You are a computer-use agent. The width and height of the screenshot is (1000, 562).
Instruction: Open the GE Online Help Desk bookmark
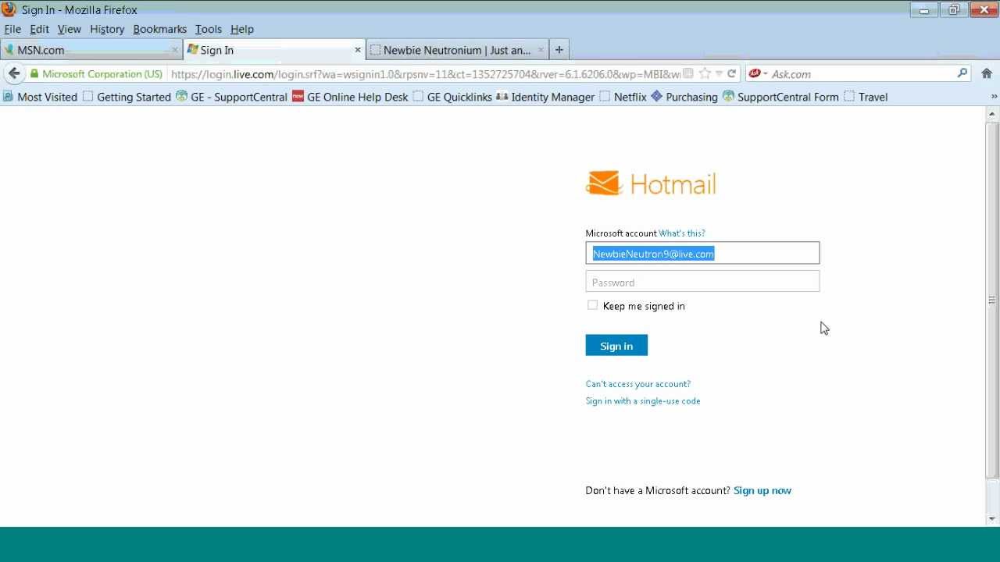(350, 97)
